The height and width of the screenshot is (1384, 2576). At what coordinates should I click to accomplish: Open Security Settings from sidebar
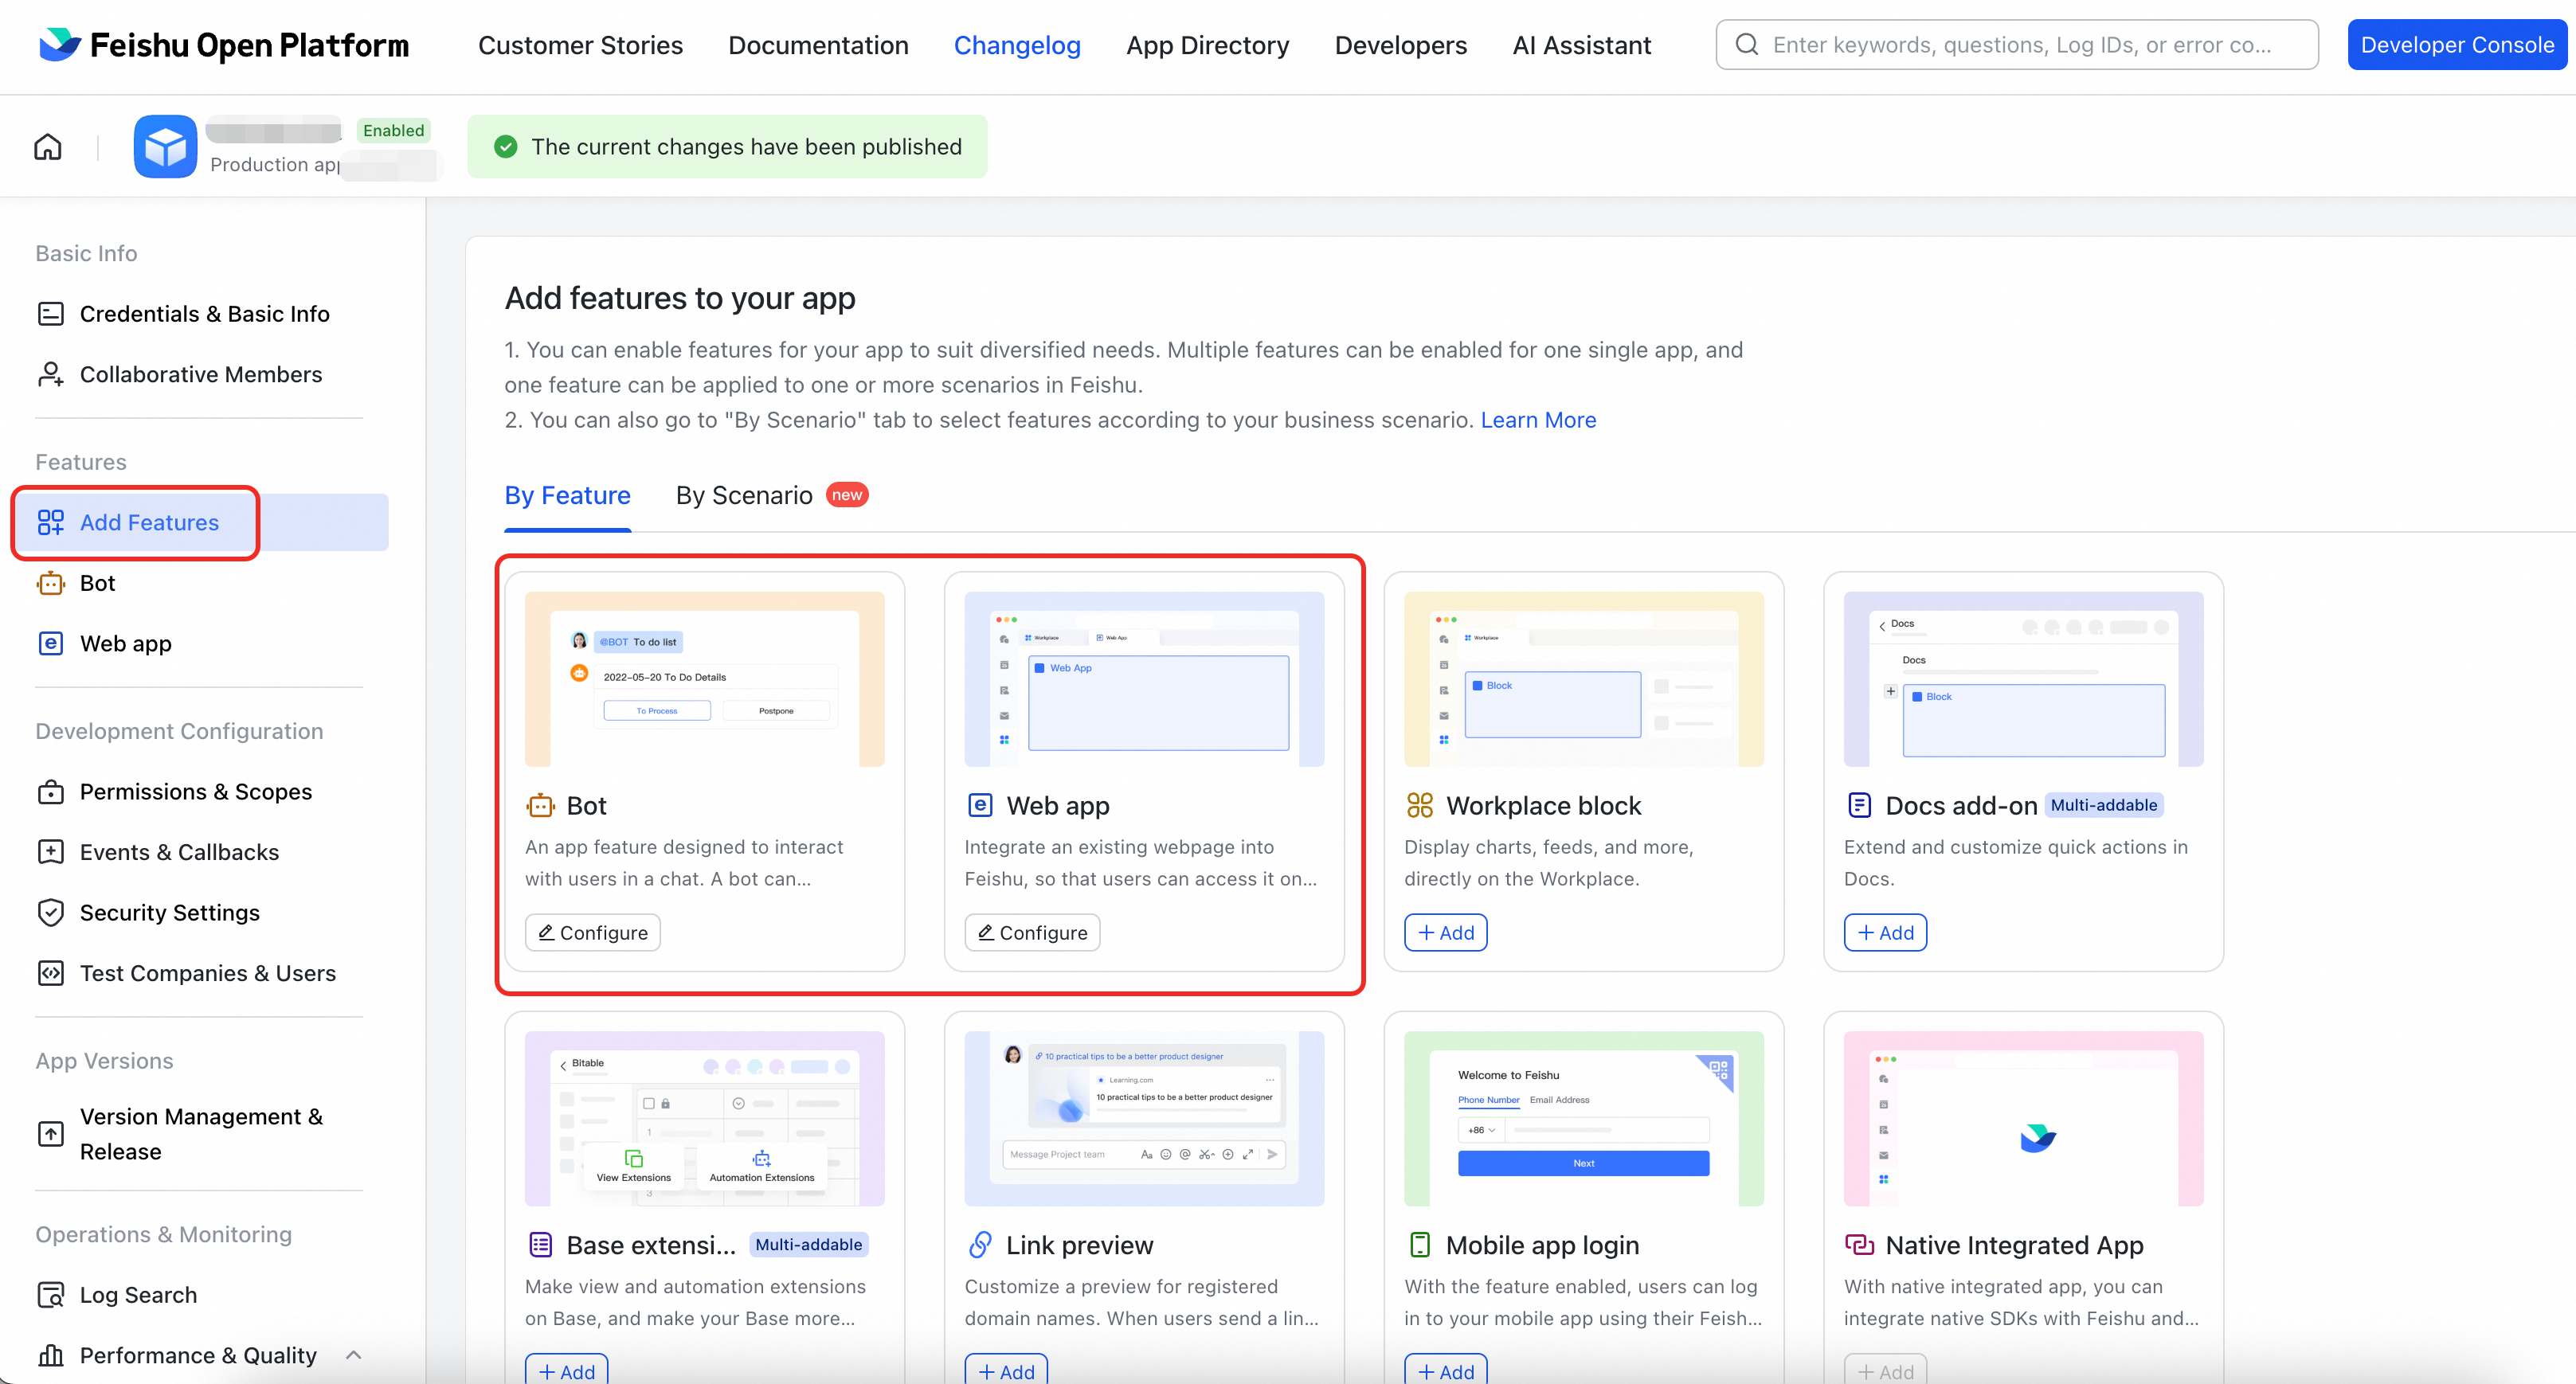tap(169, 912)
